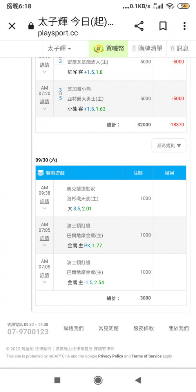Tap the padlock site security icon
The image size is (196, 392).
click(x=31, y=26)
